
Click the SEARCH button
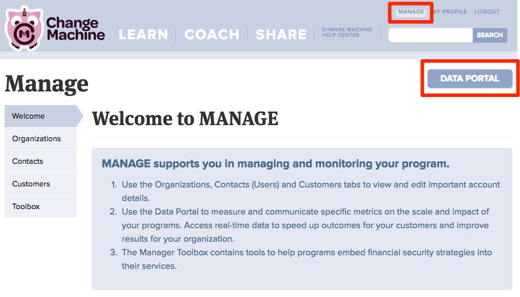(490, 35)
